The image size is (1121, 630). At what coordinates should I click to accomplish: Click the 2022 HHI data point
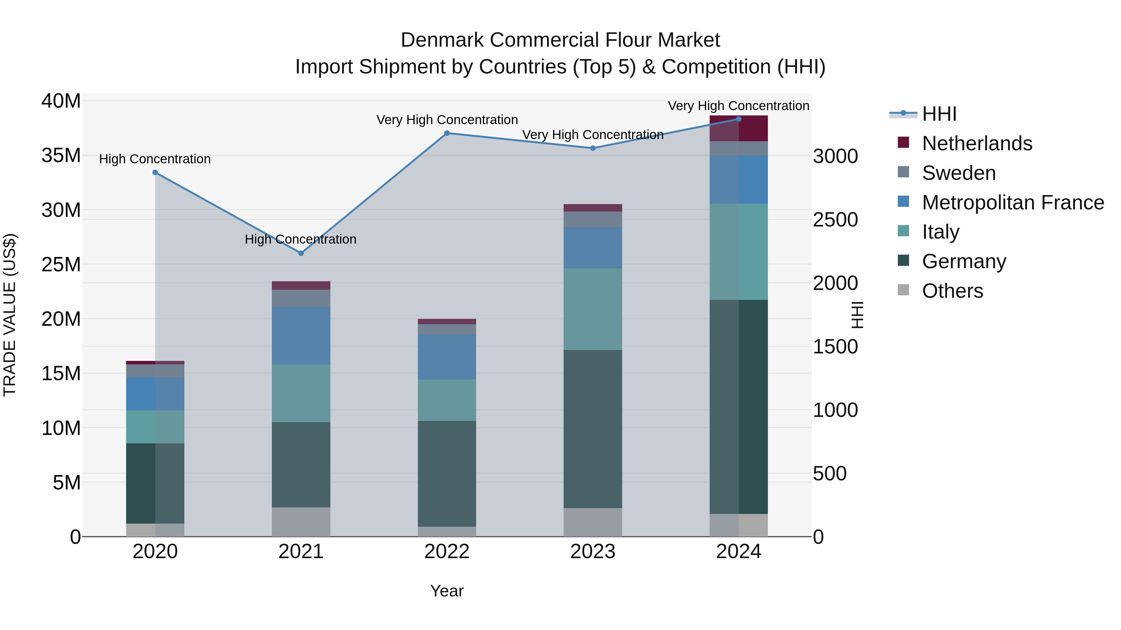[x=447, y=133]
